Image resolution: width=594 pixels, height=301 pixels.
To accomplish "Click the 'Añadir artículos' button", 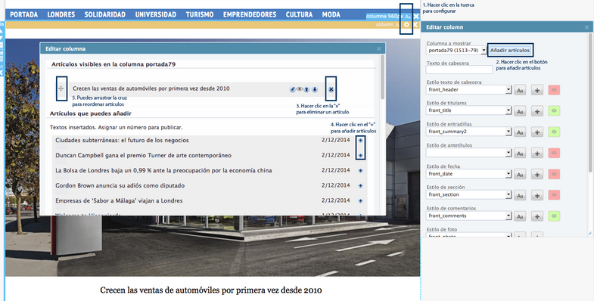I will (510, 51).
